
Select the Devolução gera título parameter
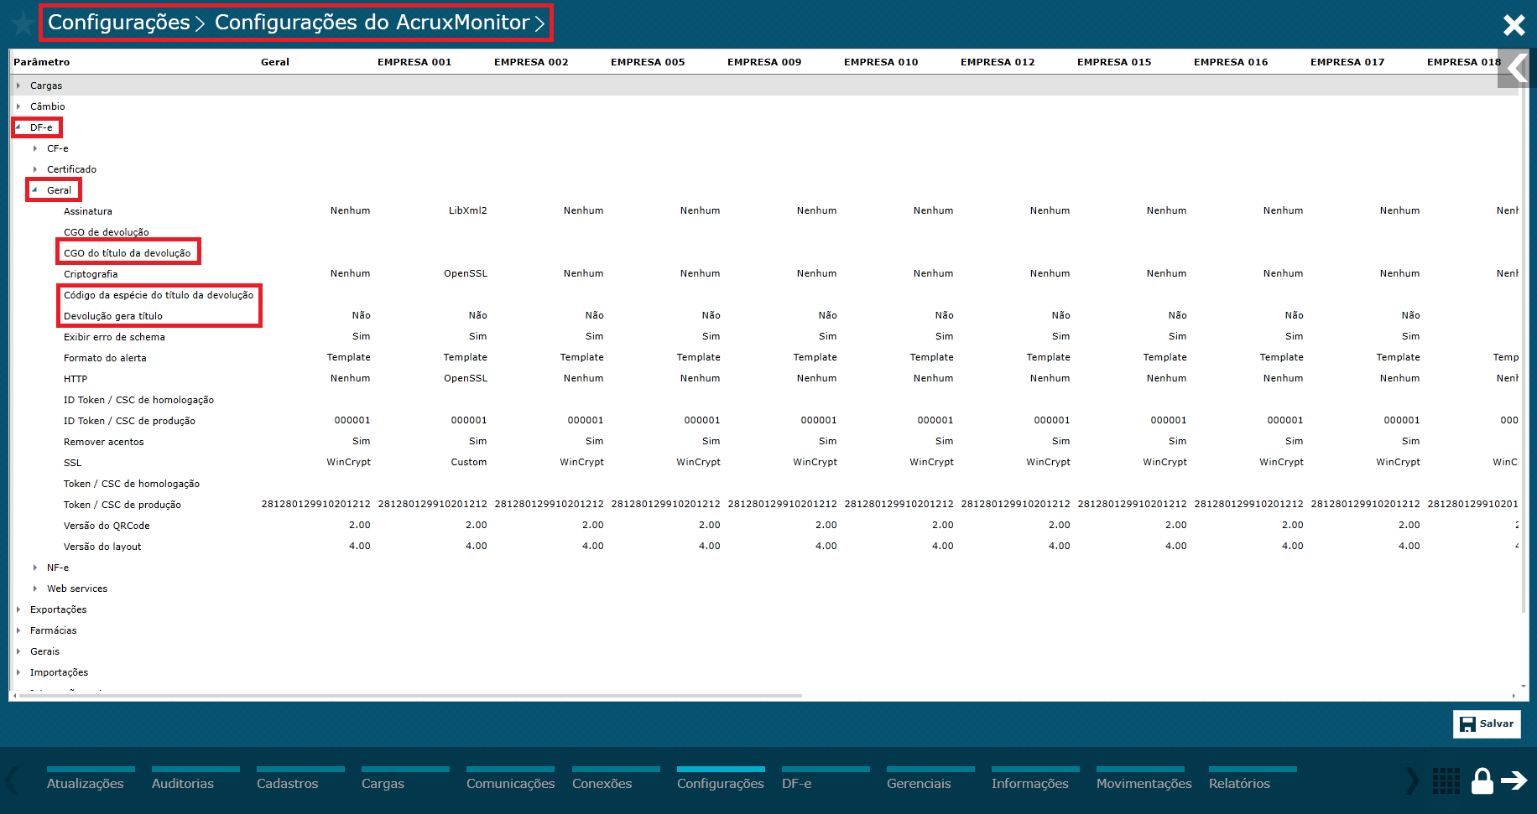click(x=113, y=316)
